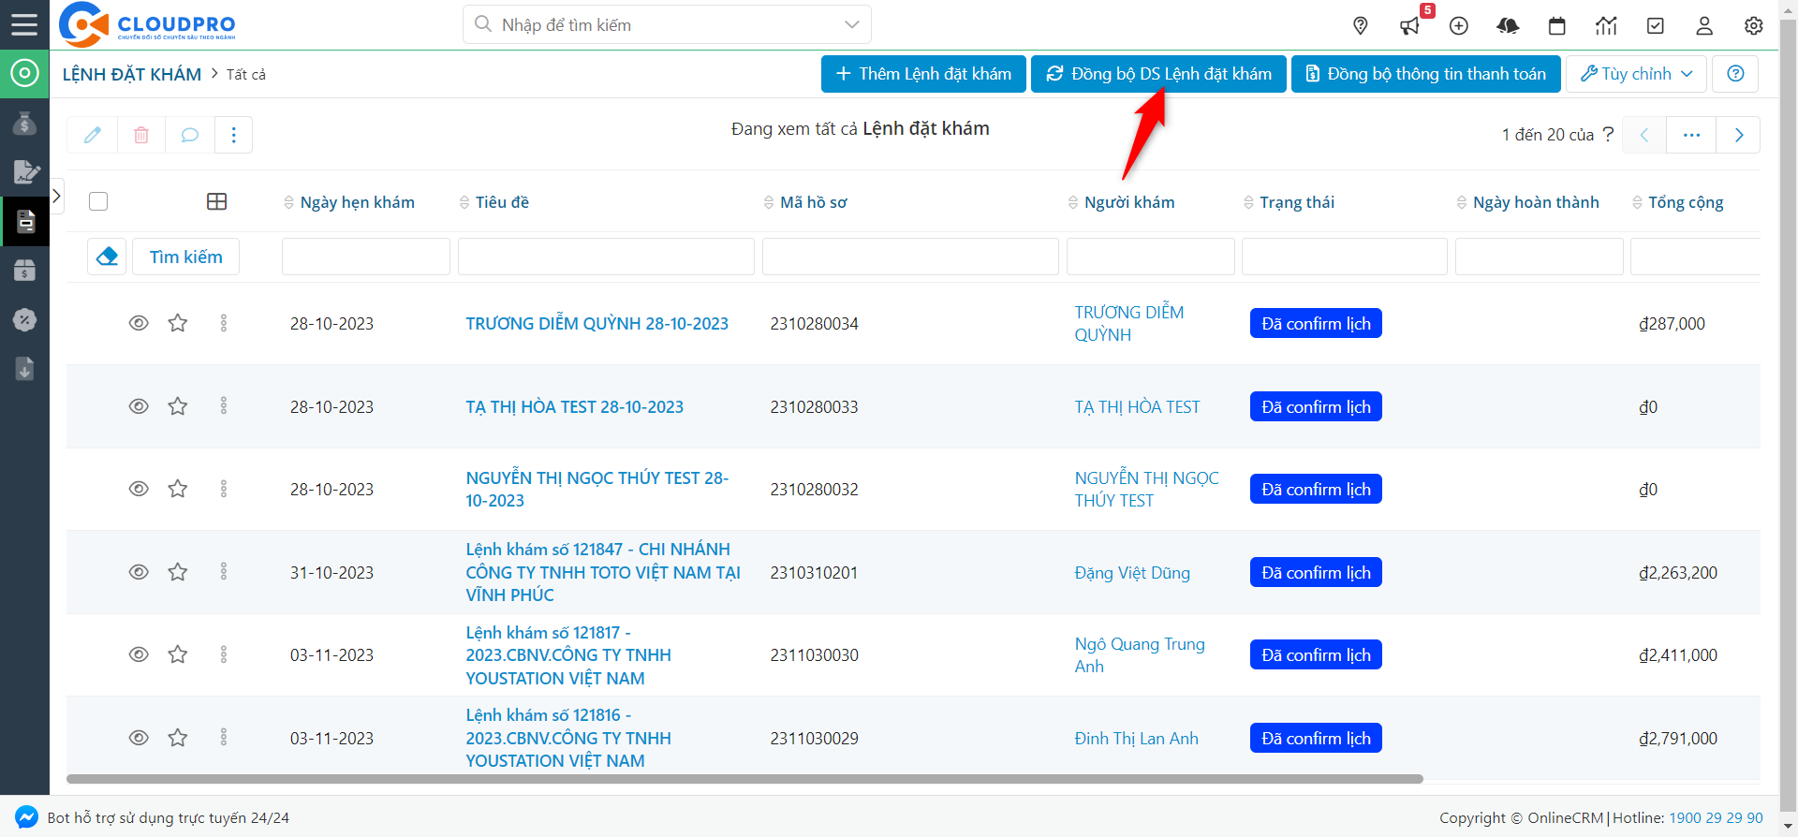Open the hamburger main menu

pyautogui.click(x=24, y=24)
